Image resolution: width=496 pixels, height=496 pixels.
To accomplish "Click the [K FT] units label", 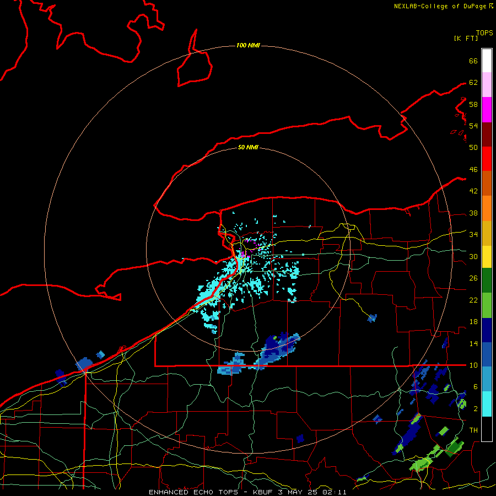I will [466, 38].
